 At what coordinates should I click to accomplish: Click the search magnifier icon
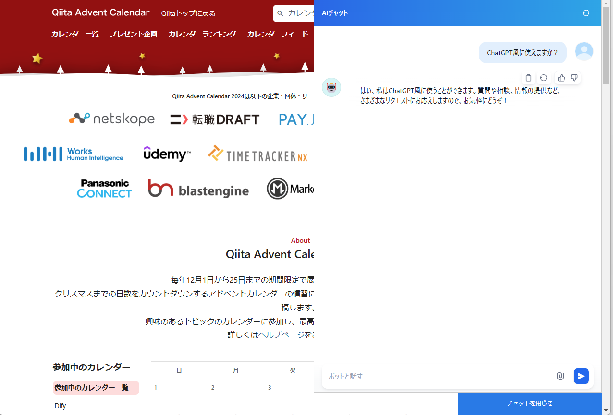click(x=281, y=13)
